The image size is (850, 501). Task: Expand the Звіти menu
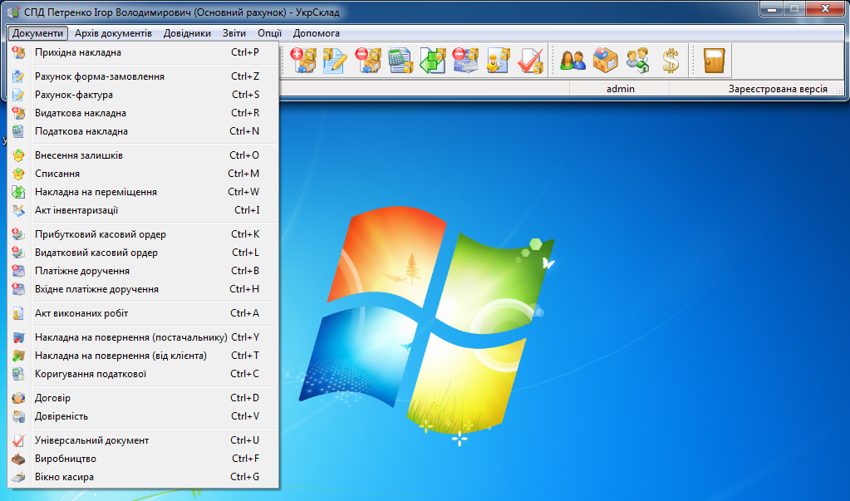(234, 33)
